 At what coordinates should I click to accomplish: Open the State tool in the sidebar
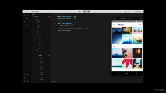(26, 18)
